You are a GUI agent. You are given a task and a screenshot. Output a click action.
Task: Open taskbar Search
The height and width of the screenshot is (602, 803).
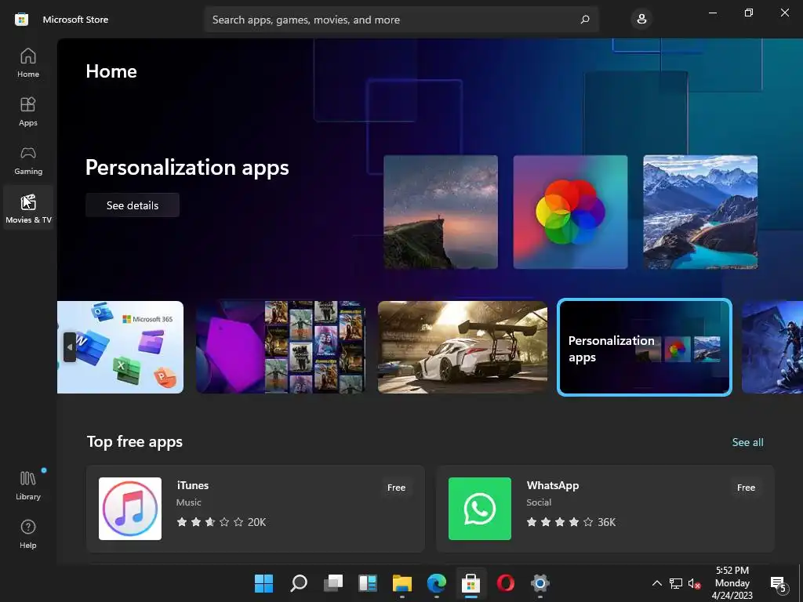point(299,583)
